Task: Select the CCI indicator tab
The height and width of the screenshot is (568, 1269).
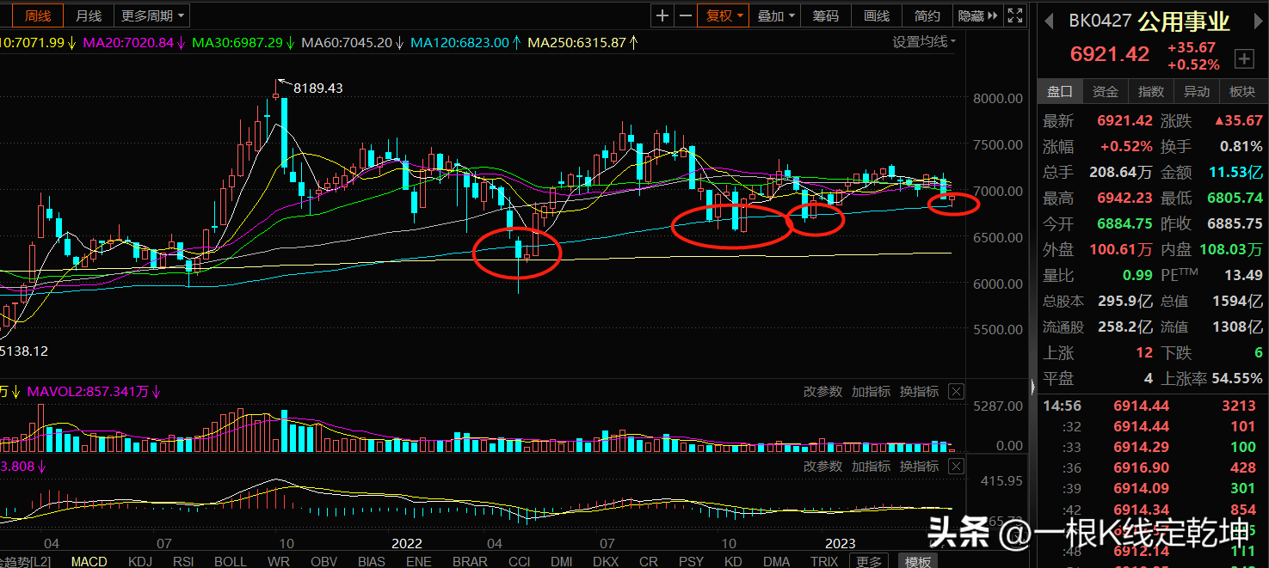Action: [x=519, y=561]
